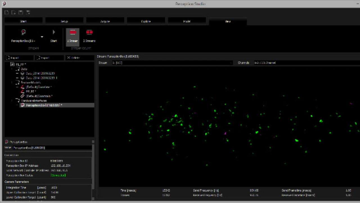Click the Time [msecs] value
This screenshot has height=203, width=360.
click(166, 190)
